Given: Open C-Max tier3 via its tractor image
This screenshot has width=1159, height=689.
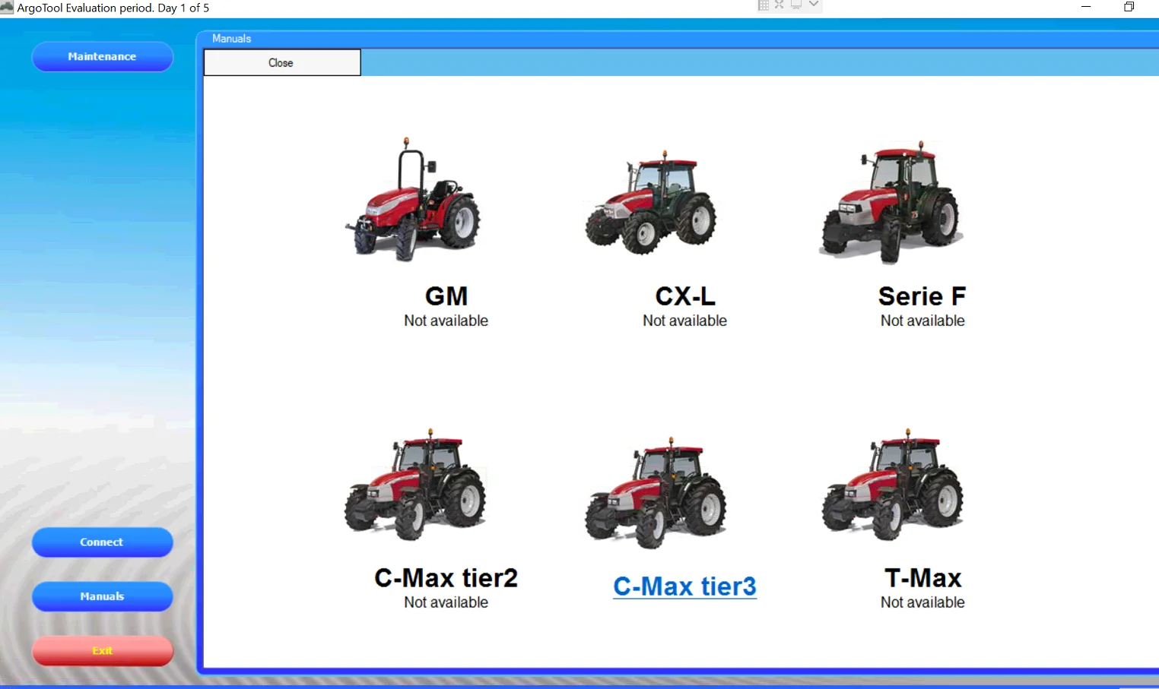Looking at the screenshot, I should coord(656,492).
